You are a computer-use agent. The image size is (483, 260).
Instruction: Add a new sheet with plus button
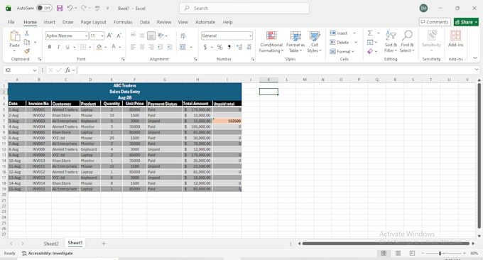tap(104, 244)
